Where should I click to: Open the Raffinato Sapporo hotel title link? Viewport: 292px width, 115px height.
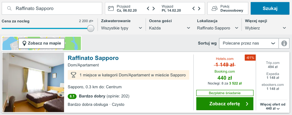[93, 58]
